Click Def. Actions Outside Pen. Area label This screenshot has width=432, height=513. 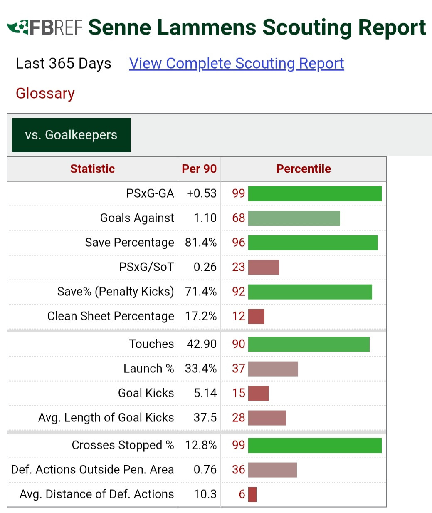coord(92,470)
